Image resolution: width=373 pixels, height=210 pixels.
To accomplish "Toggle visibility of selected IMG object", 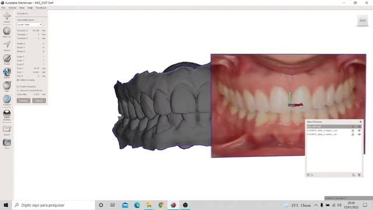I will pos(359,127).
